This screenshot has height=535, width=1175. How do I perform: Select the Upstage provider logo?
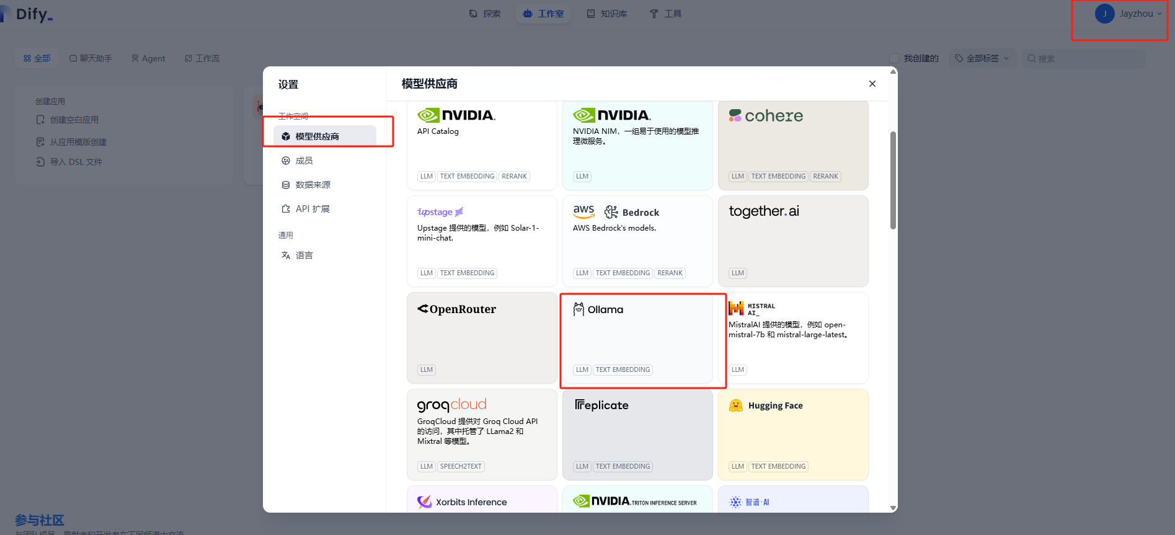point(440,212)
